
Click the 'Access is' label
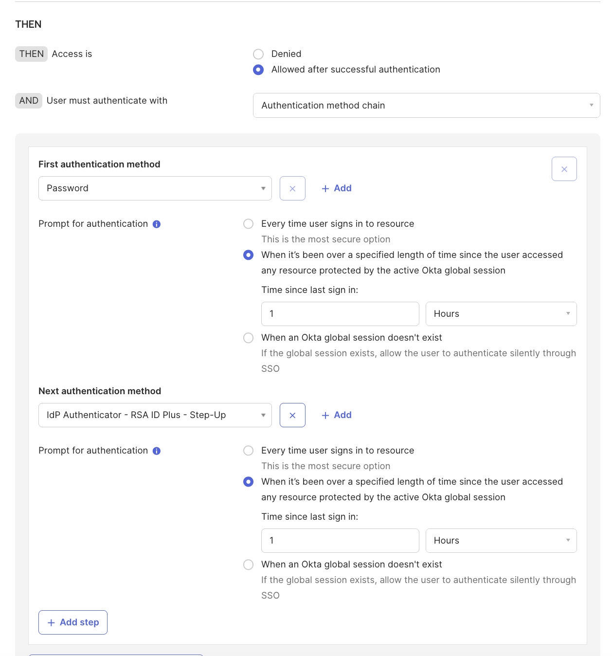[x=72, y=54]
